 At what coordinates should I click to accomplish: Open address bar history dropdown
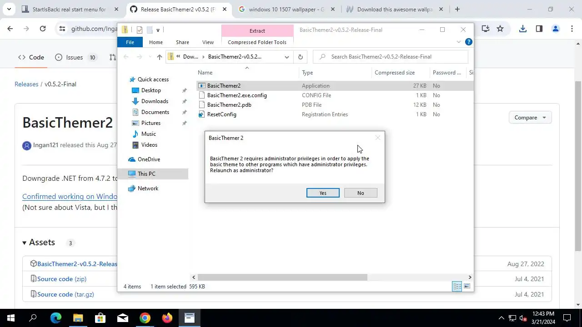click(x=287, y=57)
